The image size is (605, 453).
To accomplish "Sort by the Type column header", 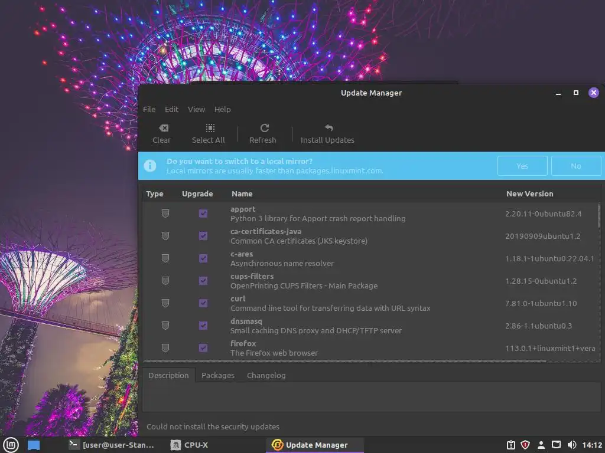I will [155, 193].
